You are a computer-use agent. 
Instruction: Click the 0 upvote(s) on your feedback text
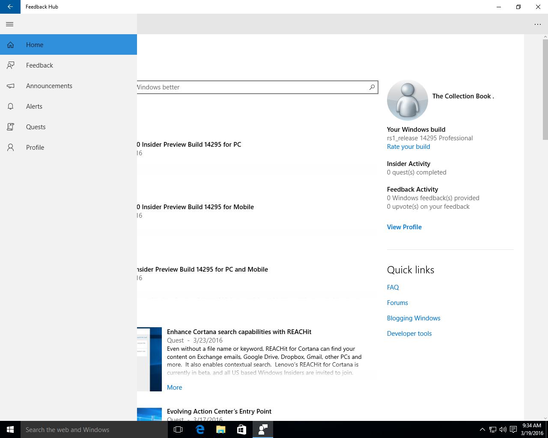click(x=428, y=207)
